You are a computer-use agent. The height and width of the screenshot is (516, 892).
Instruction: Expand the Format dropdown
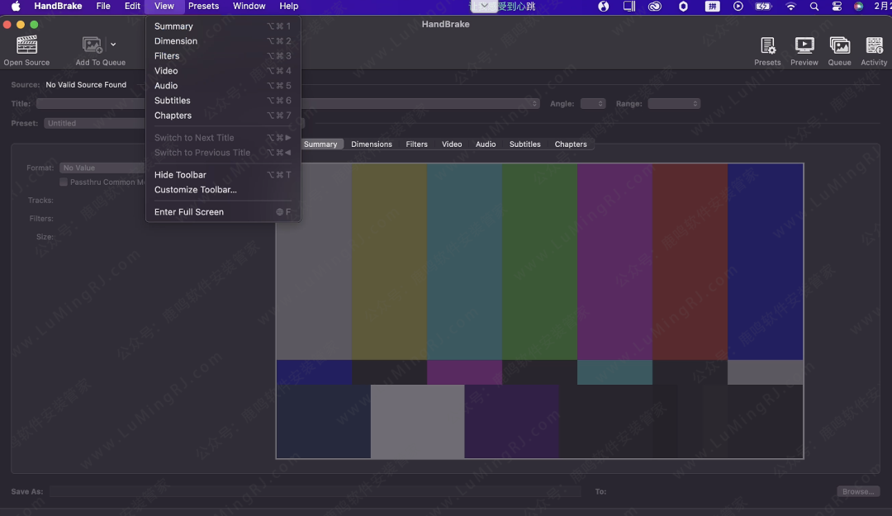coord(102,168)
